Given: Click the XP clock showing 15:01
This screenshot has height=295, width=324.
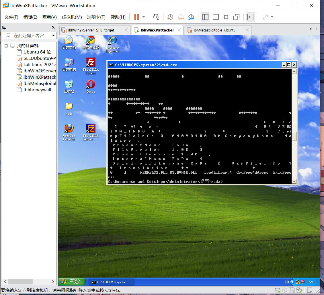Looking at the screenshot, I should coord(311,282).
